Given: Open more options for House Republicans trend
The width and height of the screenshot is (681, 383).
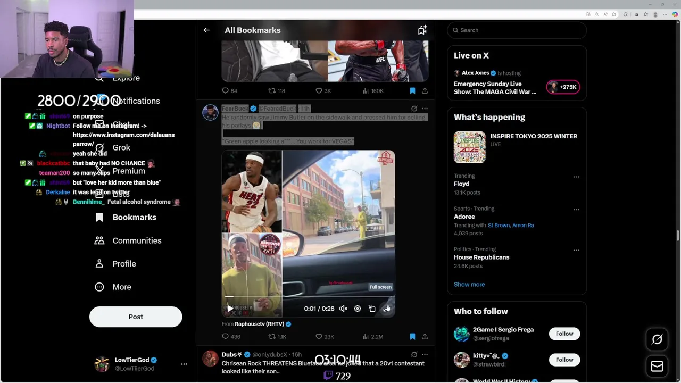Looking at the screenshot, I should 576,250.
